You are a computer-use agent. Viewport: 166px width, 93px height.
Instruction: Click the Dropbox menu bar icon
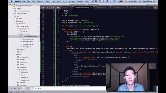tap(96, 1)
